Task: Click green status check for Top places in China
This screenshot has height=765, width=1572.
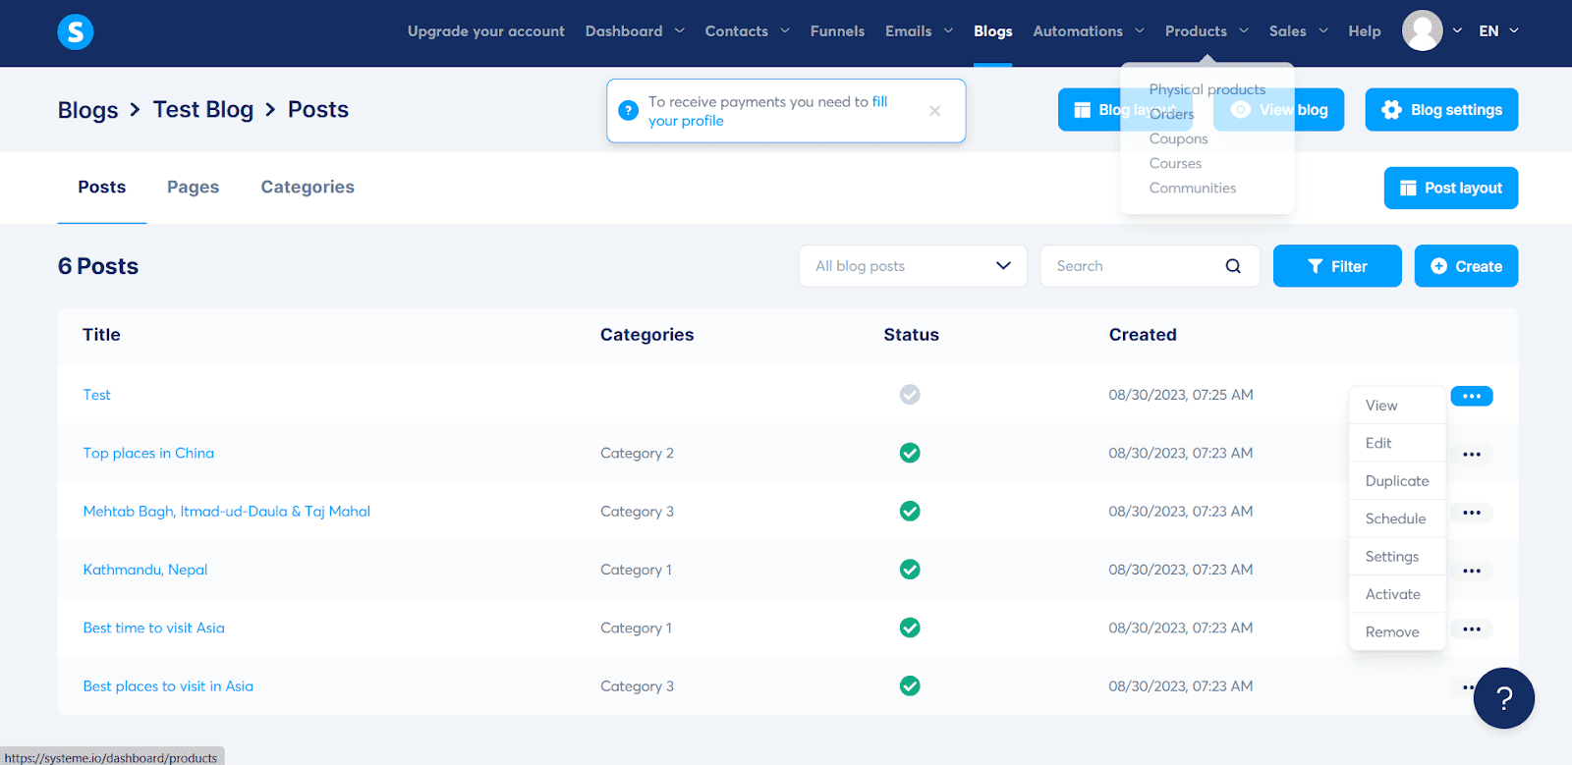Action: pos(910,453)
